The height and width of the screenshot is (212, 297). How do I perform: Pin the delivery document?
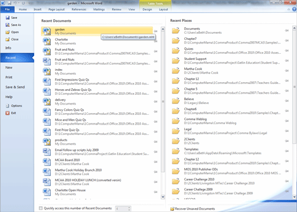156,102
